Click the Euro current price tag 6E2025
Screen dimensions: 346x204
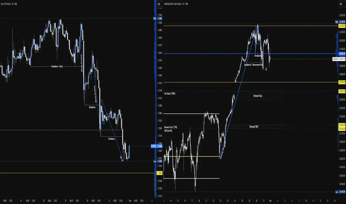click(157, 146)
